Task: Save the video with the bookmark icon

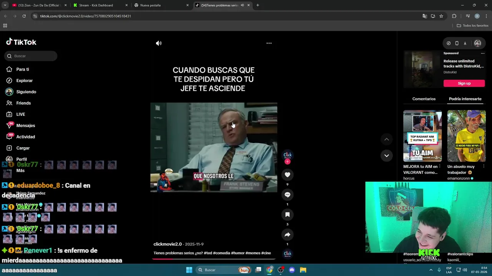Action: click(287, 215)
